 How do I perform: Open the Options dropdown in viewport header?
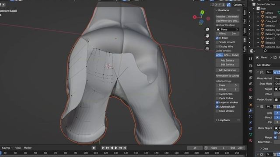click(239, 5)
